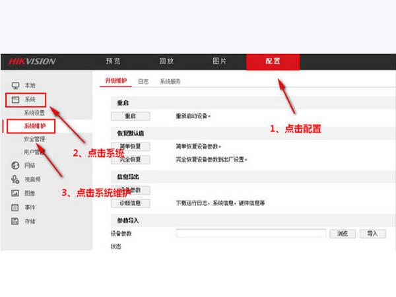Screen dimensions: 396x297
Task: Select the 配置 (Configuration) tab
Action: pyautogui.click(x=273, y=61)
